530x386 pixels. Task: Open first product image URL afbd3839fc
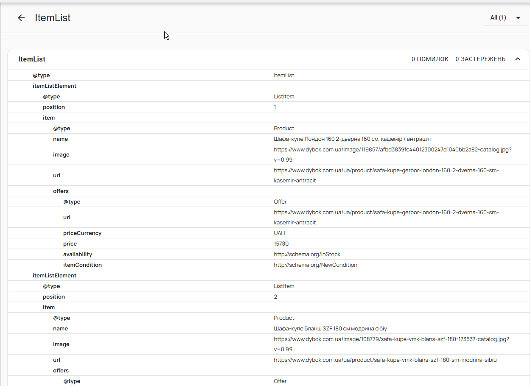[393, 155]
